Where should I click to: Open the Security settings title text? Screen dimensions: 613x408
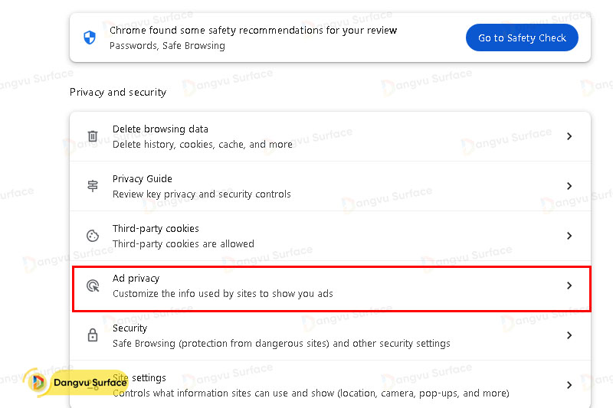(129, 328)
